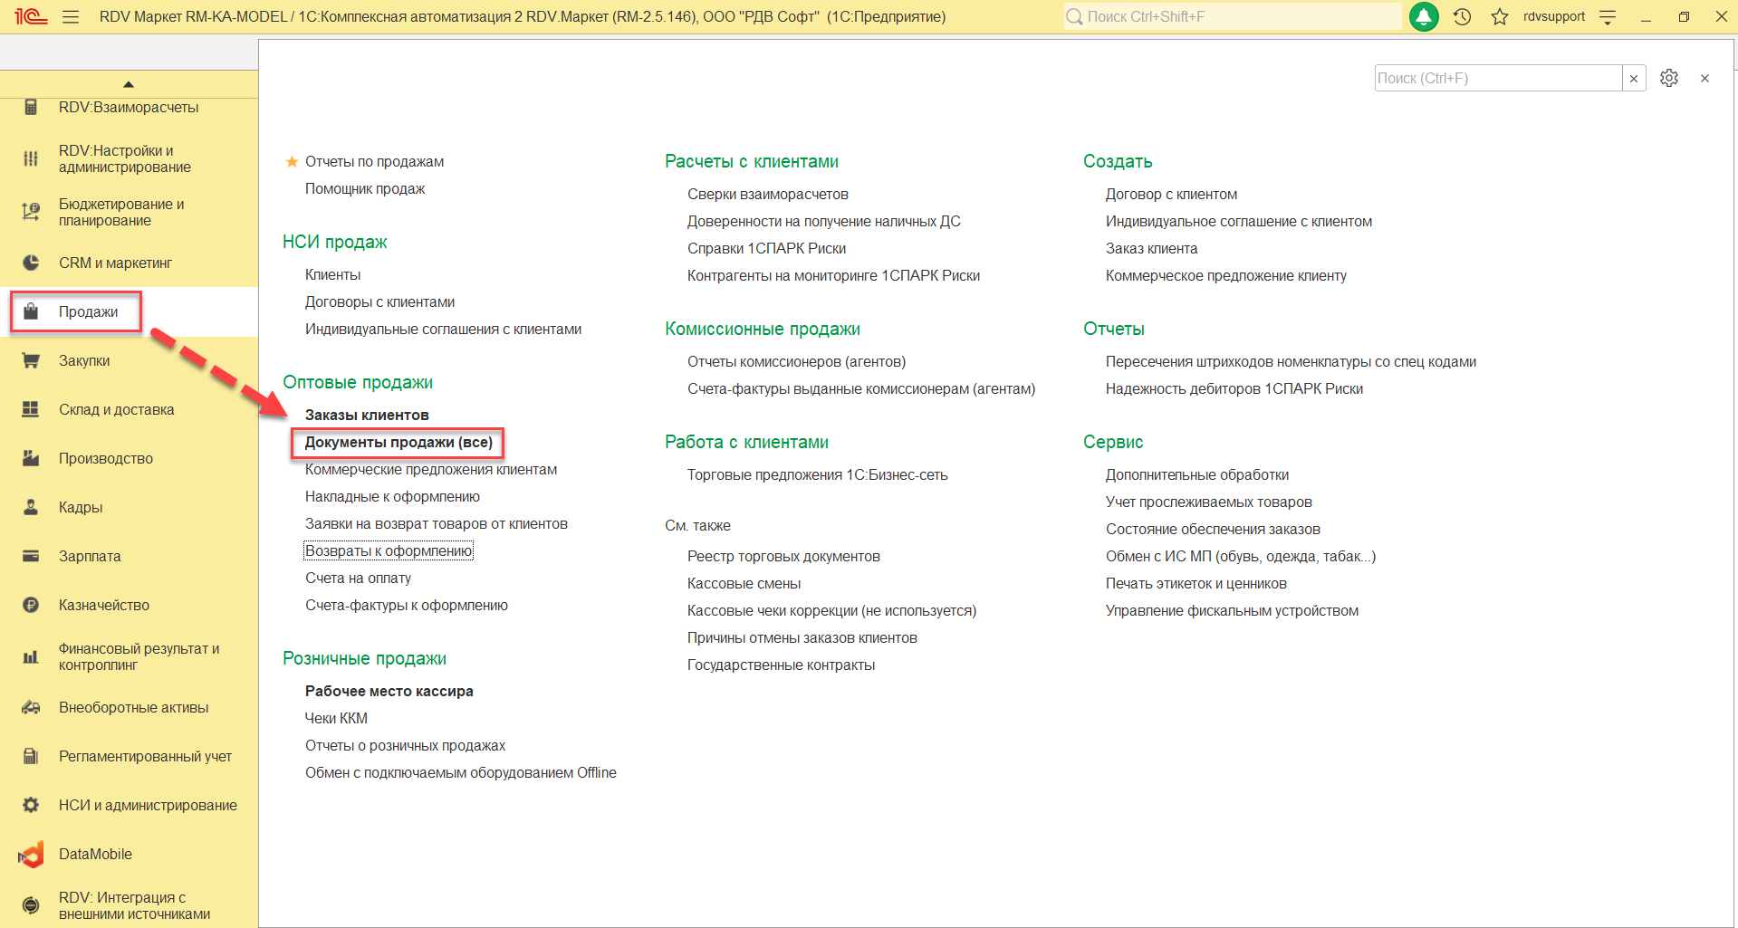The image size is (1738, 928).
Task: Open Отчеты комиссионеров (агентов)
Action: tap(796, 361)
